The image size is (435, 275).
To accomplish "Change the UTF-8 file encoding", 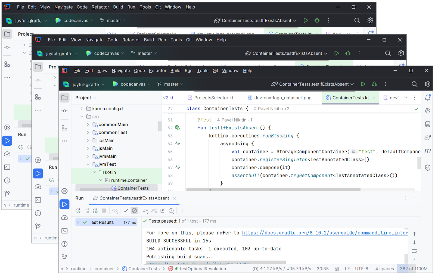I will 362,269.
